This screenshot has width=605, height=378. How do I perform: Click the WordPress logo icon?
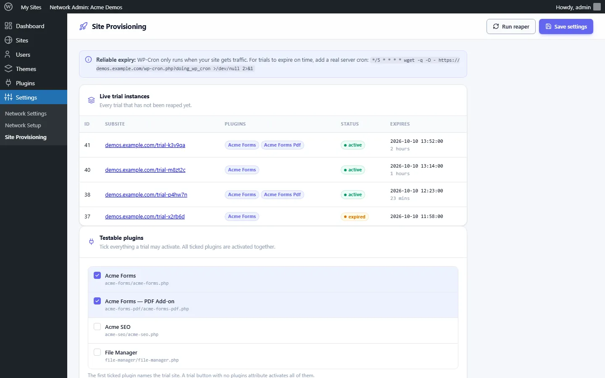coord(8,7)
